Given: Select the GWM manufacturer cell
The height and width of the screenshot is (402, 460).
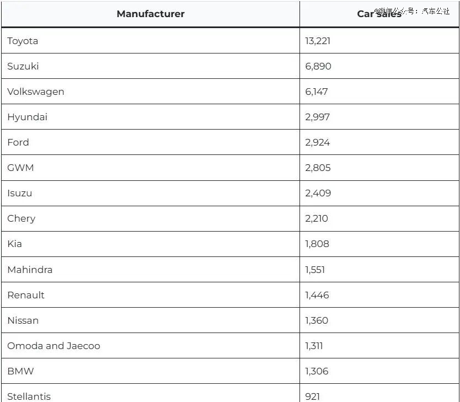Looking at the screenshot, I should point(20,168).
